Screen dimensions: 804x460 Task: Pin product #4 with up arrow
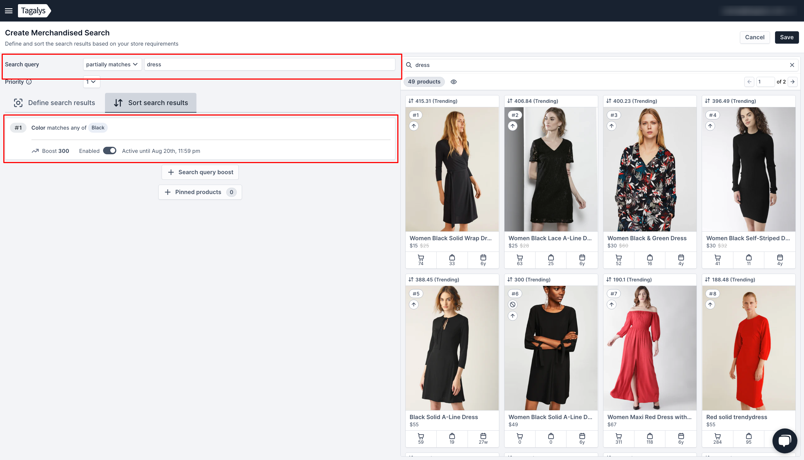pos(710,126)
